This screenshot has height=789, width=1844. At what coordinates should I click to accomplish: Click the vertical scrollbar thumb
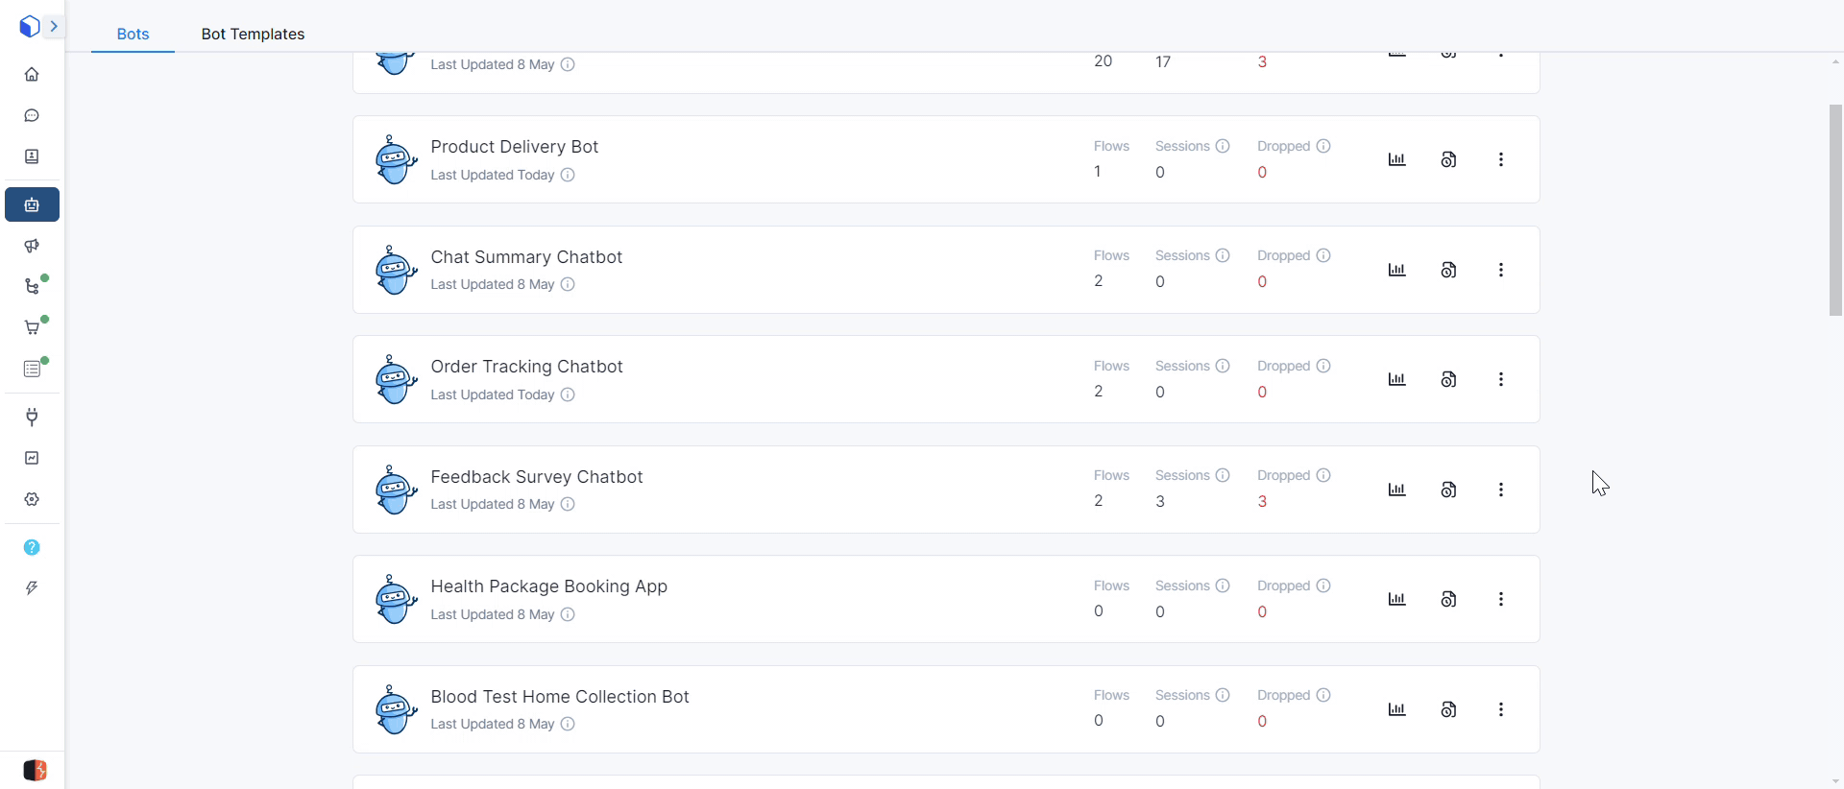[x=1835, y=209]
